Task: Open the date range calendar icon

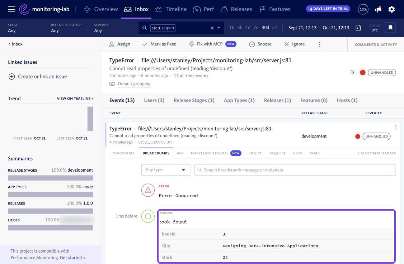Action: point(358,28)
